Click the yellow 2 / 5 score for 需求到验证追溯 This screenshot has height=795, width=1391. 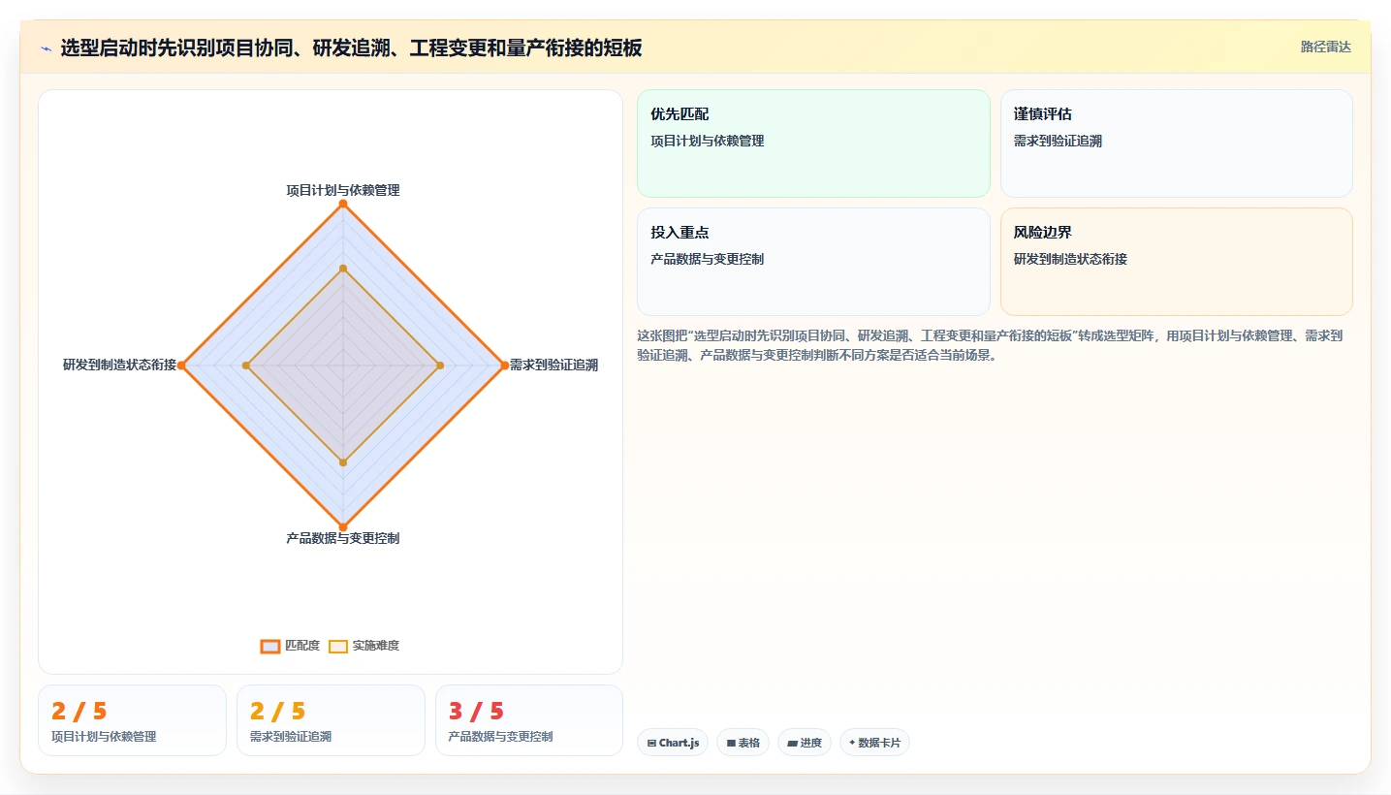(x=278, y=712)
